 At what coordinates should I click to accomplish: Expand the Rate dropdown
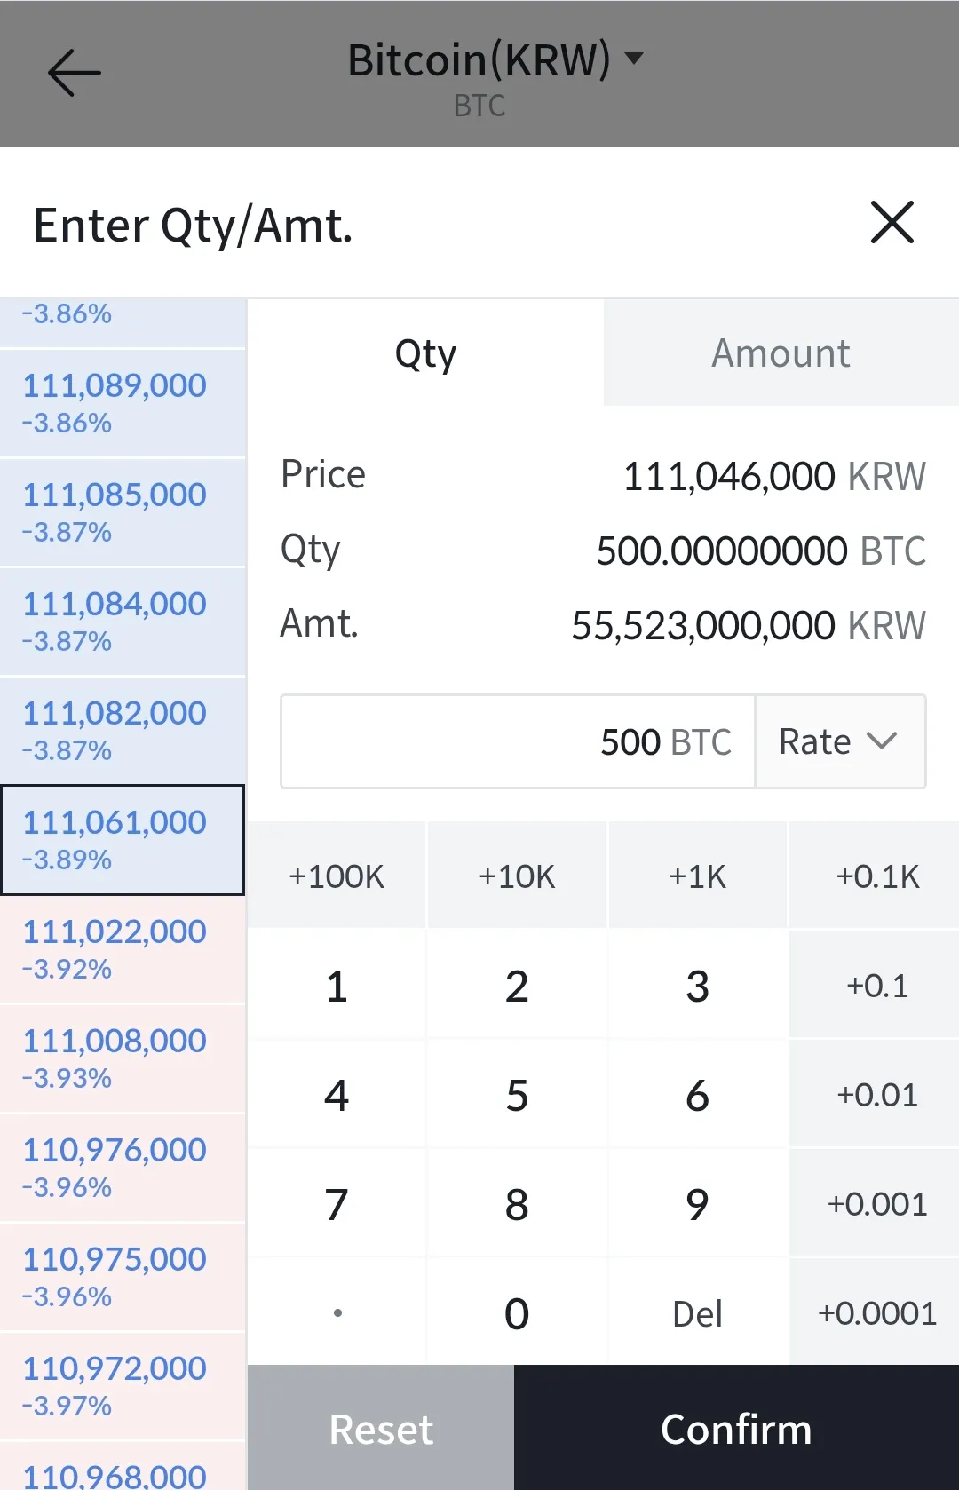tap(839, 741)
